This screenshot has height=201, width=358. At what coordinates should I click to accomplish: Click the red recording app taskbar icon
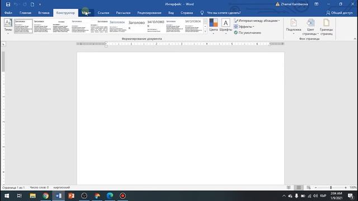coord(123,196)
